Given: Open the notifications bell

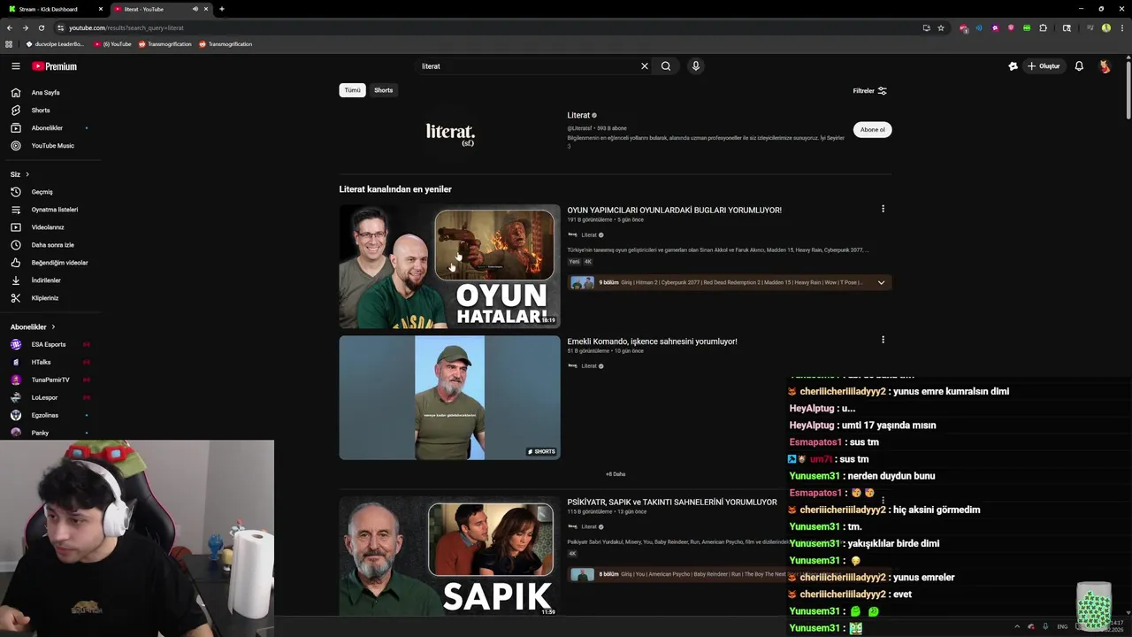Looking at the screenshot, I should tap(1079, 66).
